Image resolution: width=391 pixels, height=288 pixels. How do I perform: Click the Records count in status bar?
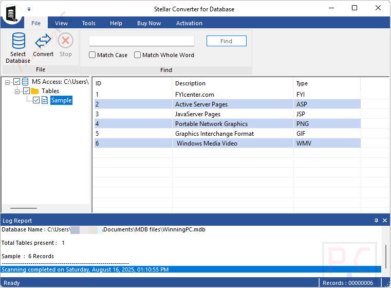[x=348, y=283]
